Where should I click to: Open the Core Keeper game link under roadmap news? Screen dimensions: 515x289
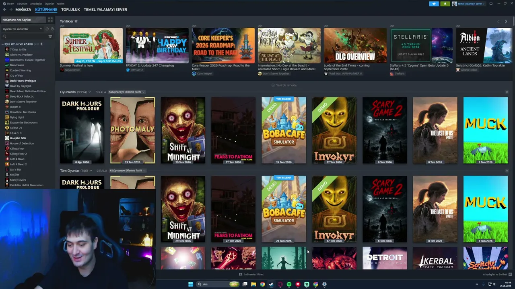point(202,73)
